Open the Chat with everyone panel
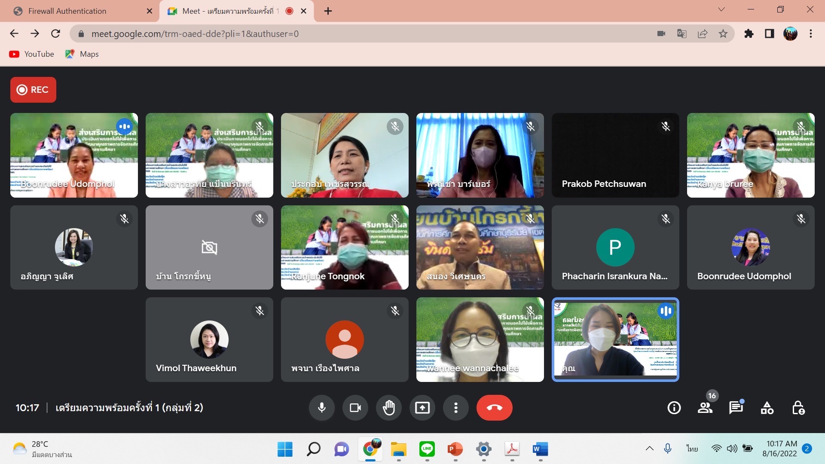 click(736, 407)
